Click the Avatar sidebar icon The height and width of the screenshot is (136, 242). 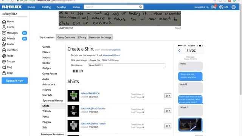click(4, 44)
